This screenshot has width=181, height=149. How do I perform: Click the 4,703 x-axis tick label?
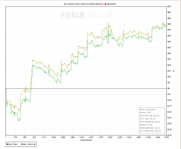tap(167, 137)
